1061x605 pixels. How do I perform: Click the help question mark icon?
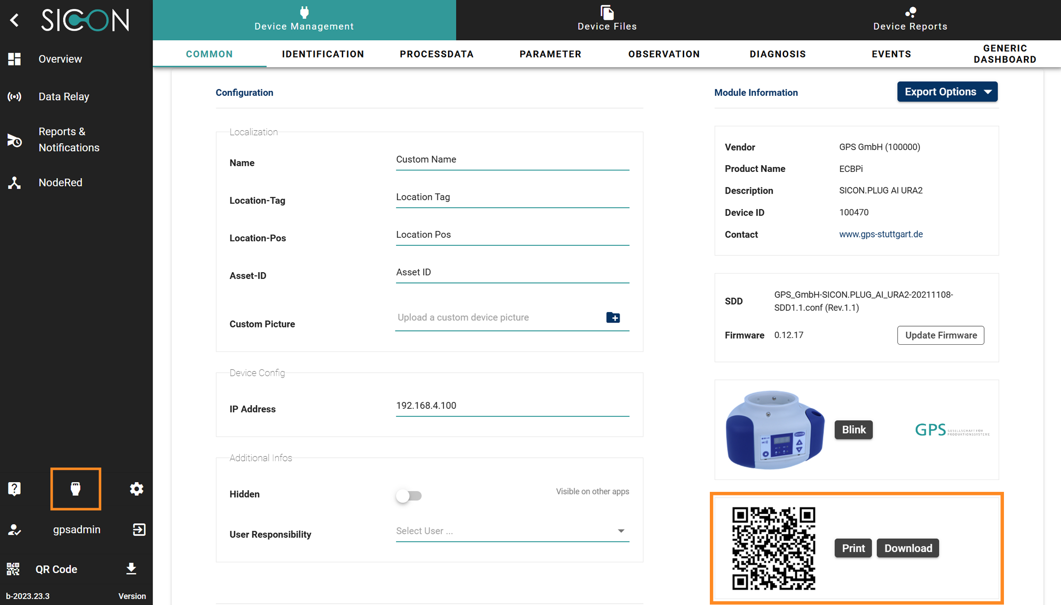coord(14,488)
